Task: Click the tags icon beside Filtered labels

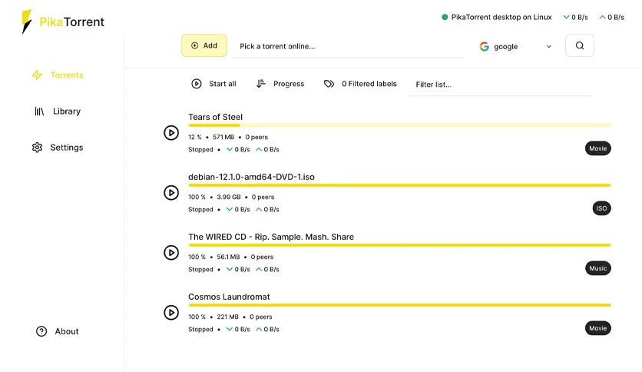Action: pyautogui.click(x=329, y=84)
